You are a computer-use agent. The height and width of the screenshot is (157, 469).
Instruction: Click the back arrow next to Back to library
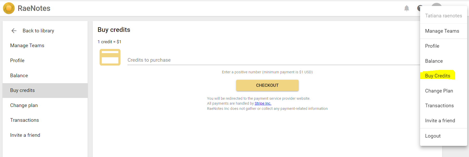tap(14, 31)
